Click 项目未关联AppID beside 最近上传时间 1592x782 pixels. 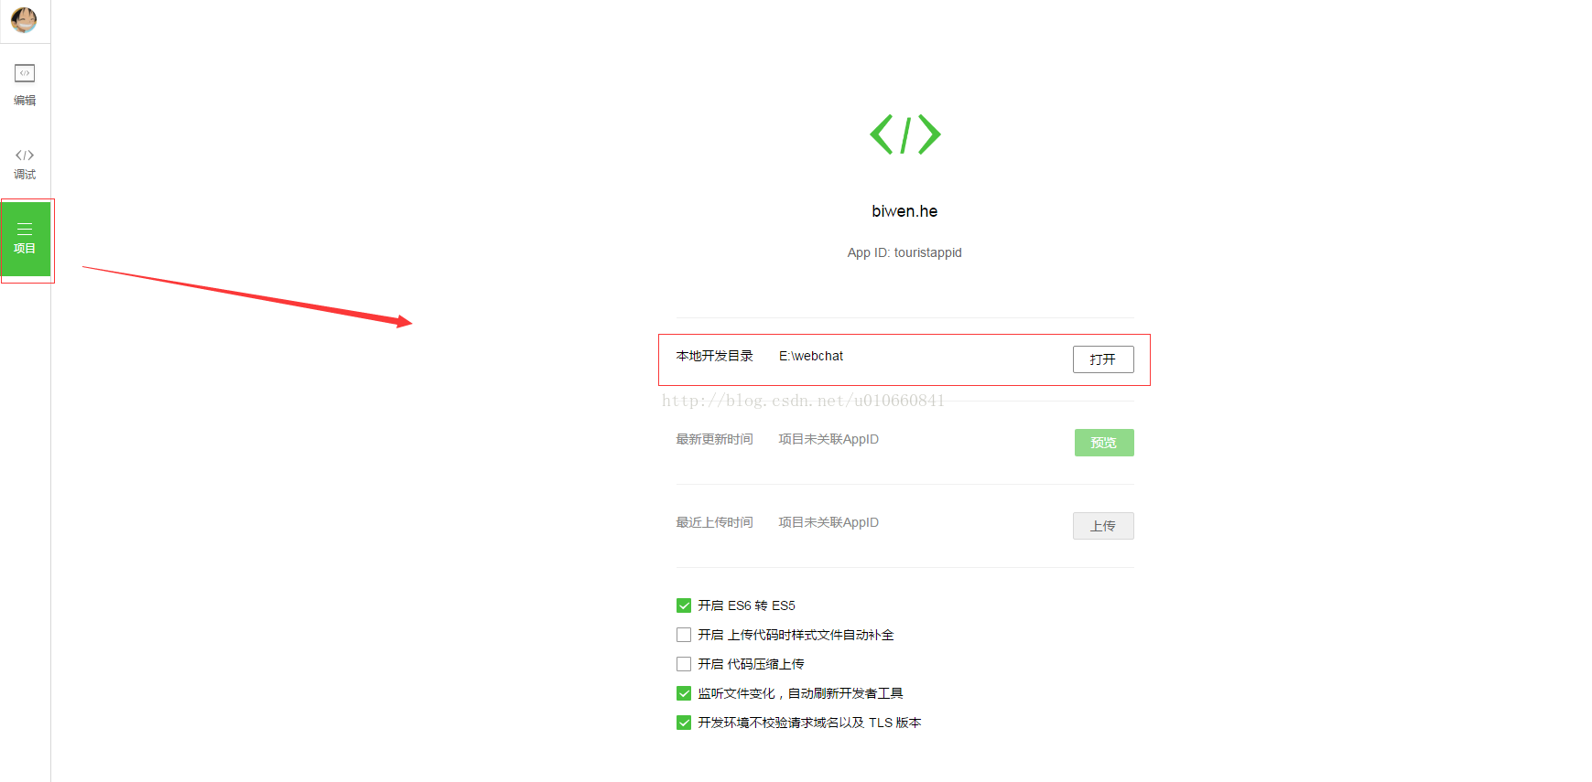[x=828, y=522]
